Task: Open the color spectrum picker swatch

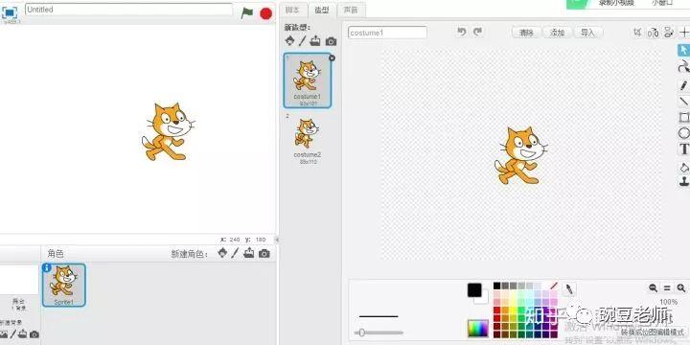Action: coord(478,329)
